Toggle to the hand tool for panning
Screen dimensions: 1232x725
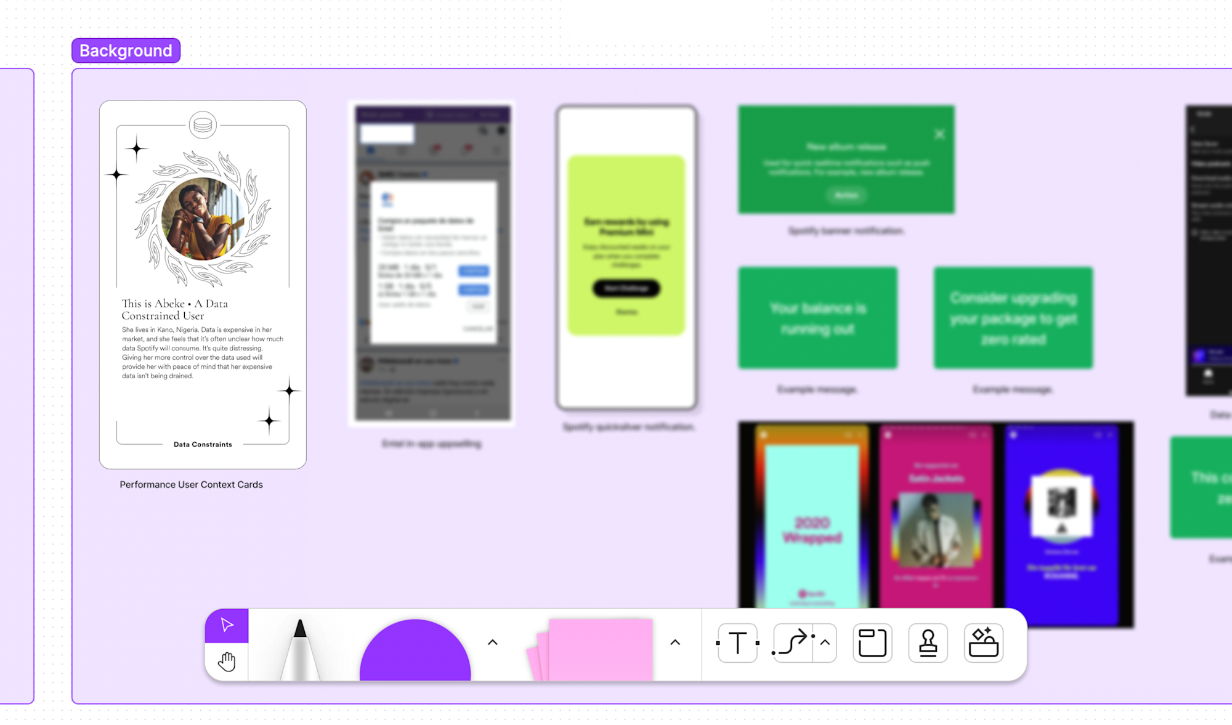(227, 661)
